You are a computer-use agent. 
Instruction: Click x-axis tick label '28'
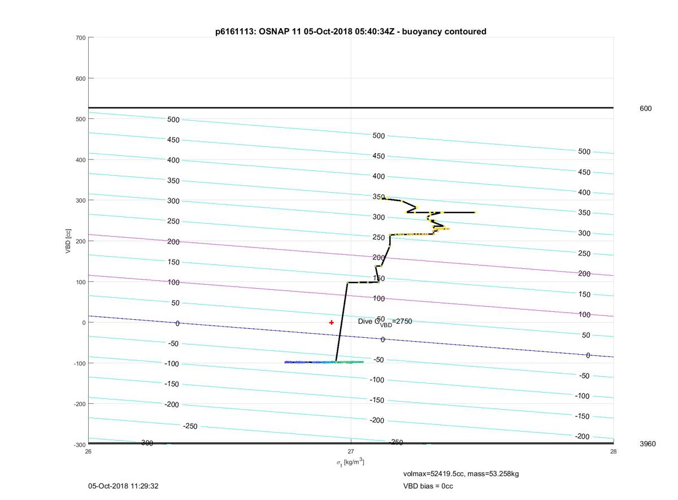coord(613,451)
